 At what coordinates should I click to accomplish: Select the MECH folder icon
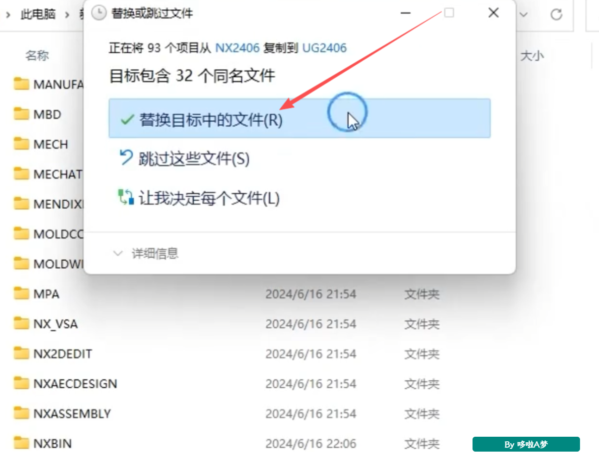click(21, 144)
